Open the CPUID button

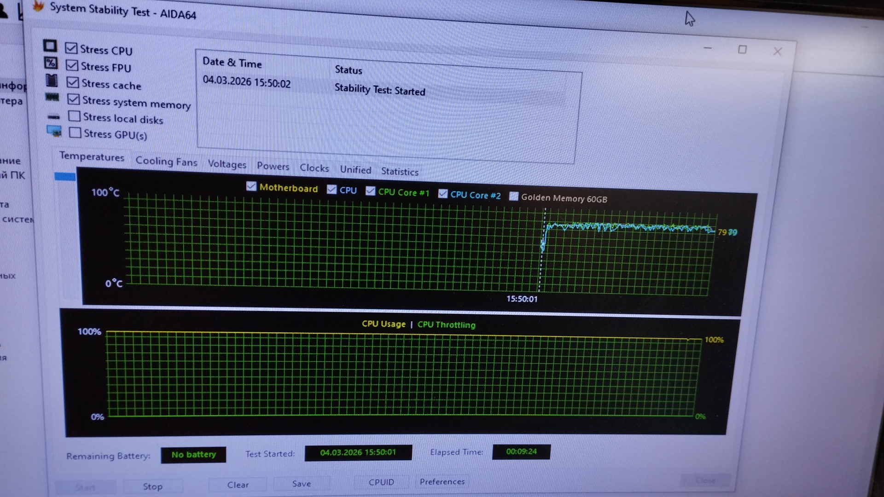(x=381, y=482)
